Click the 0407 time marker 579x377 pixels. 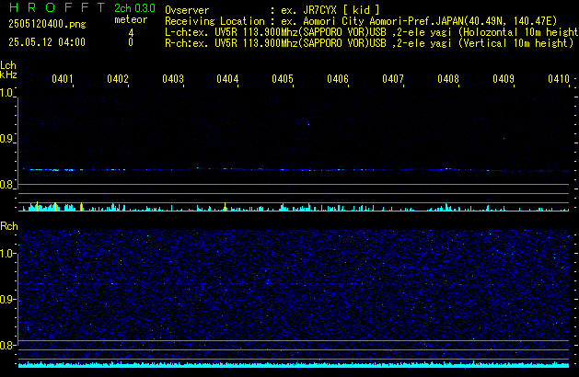point(393,79)
